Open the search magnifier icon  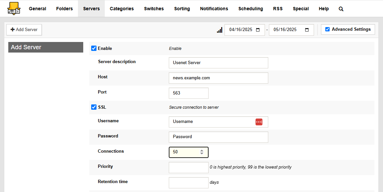pyautogui.click(x=341, y=9)
